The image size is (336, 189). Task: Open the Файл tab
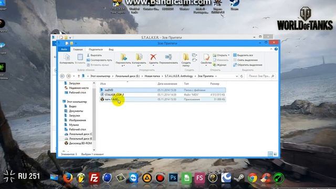coord(64,49)
